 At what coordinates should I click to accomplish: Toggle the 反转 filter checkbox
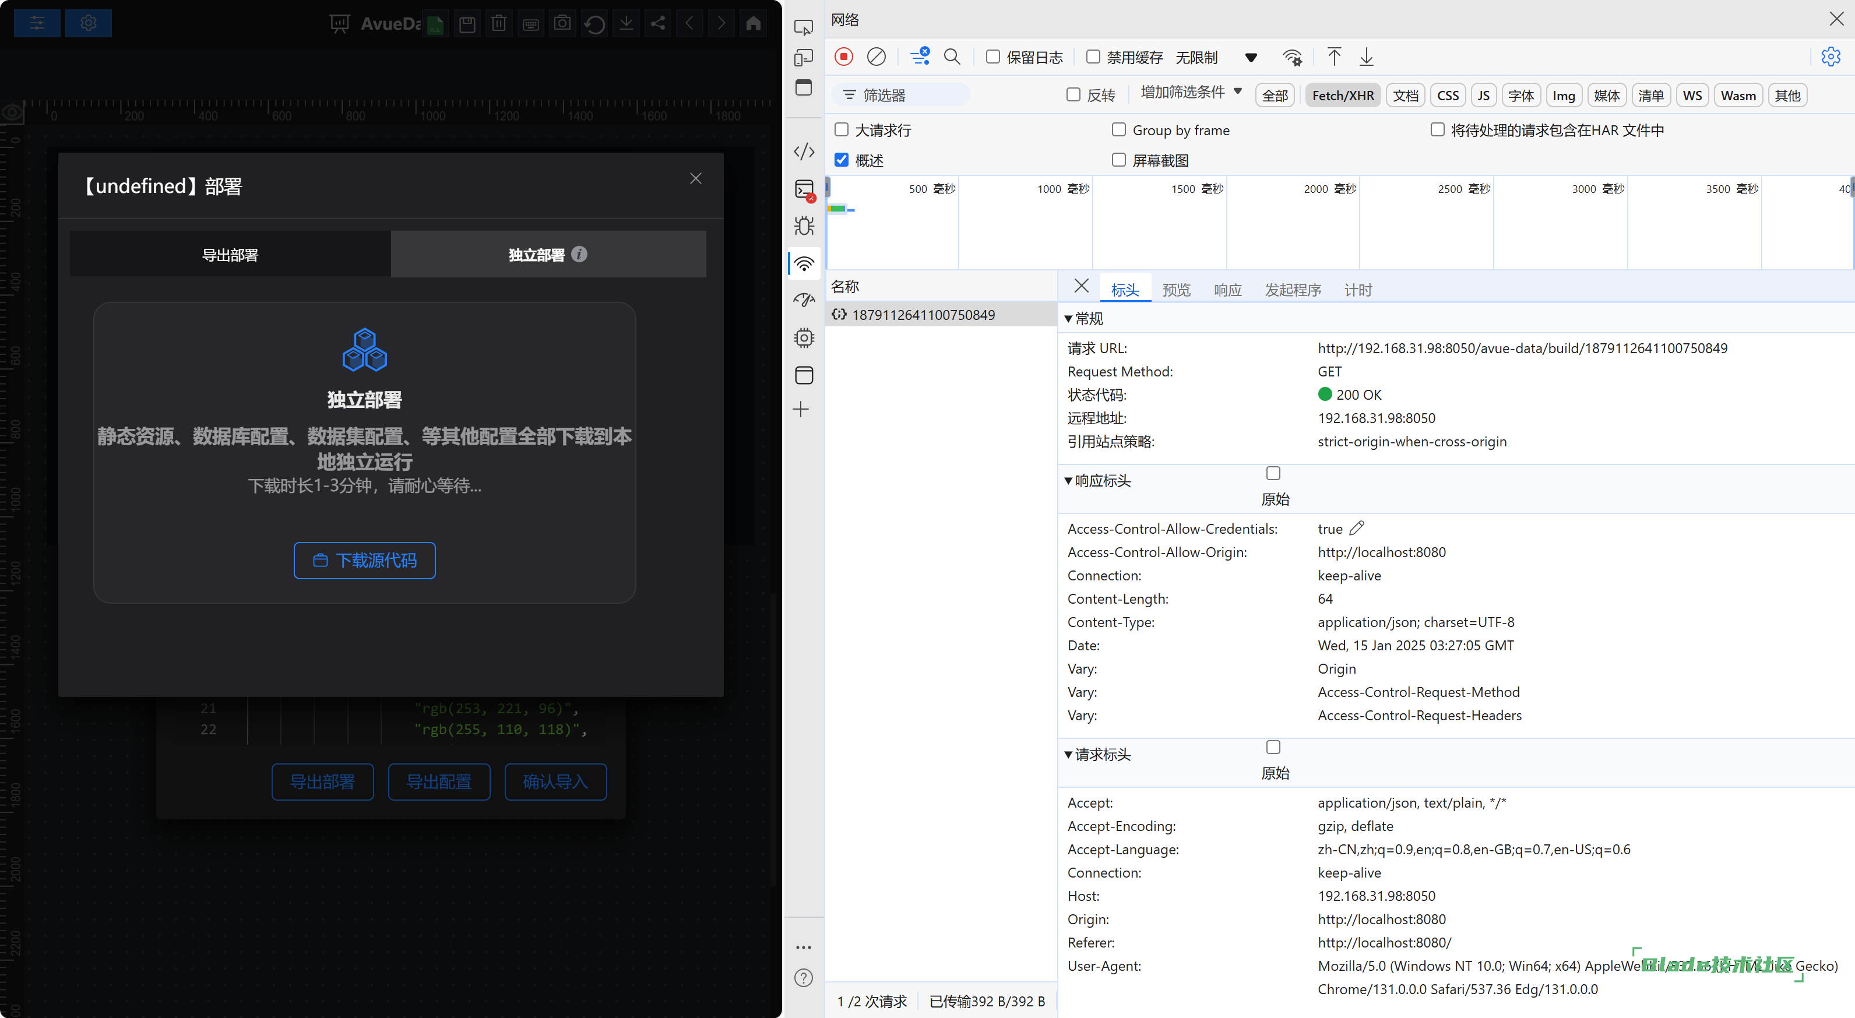tap(1073, 95)
